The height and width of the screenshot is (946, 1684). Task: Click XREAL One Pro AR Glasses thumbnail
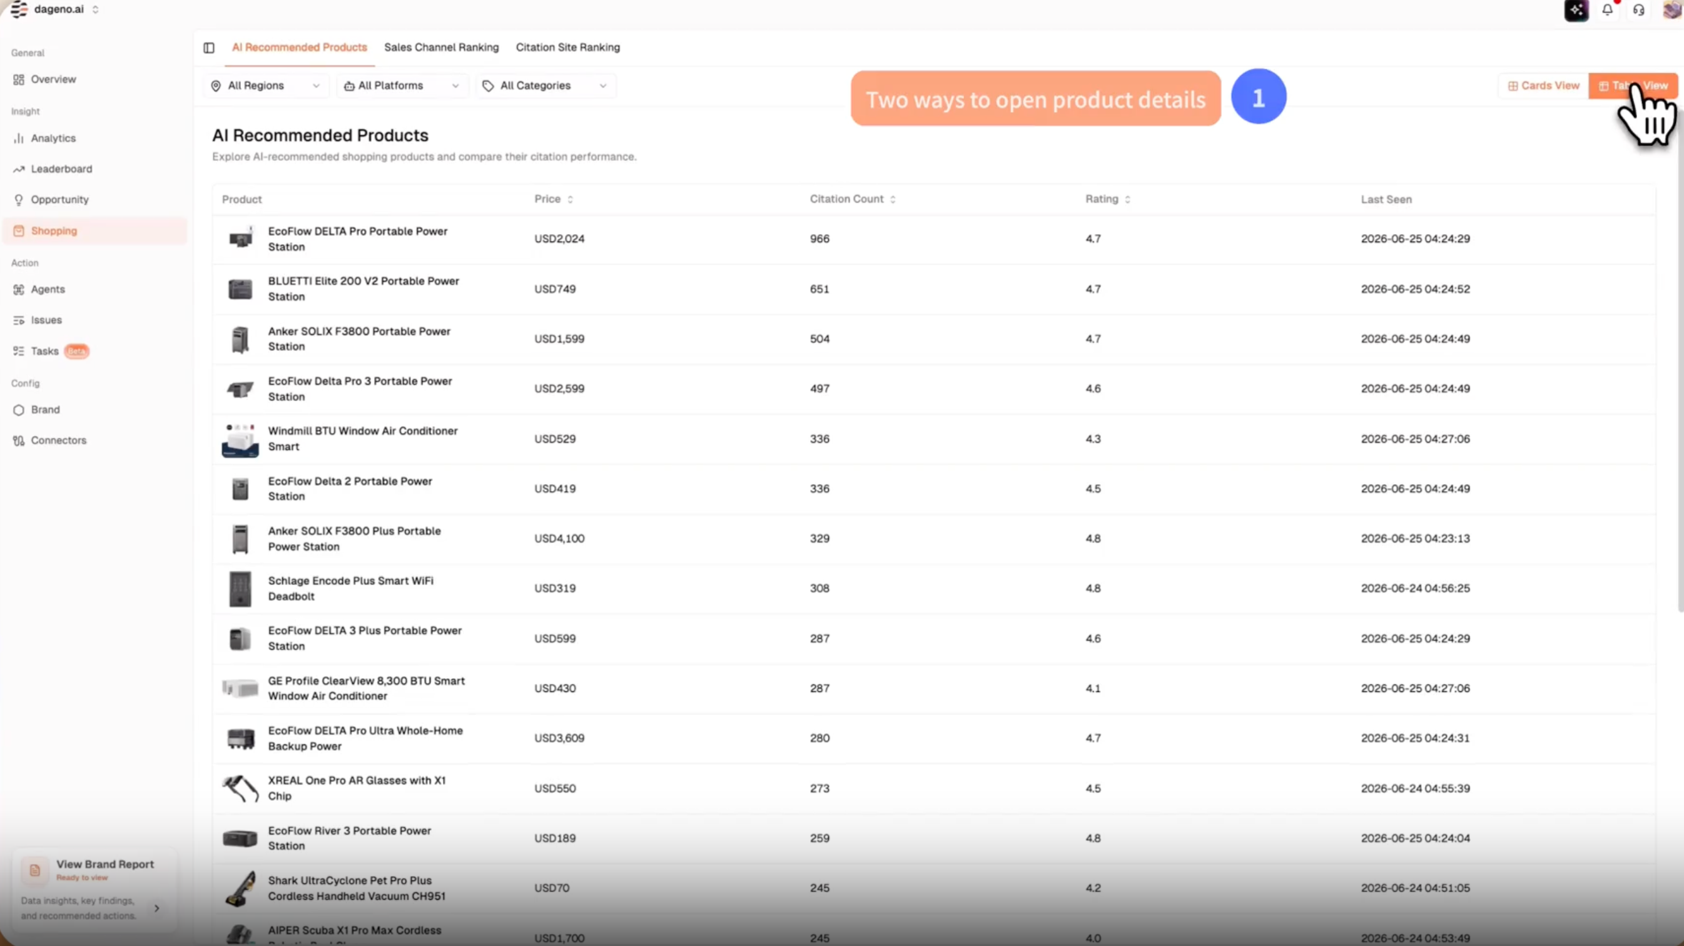(x=240, y=788)
